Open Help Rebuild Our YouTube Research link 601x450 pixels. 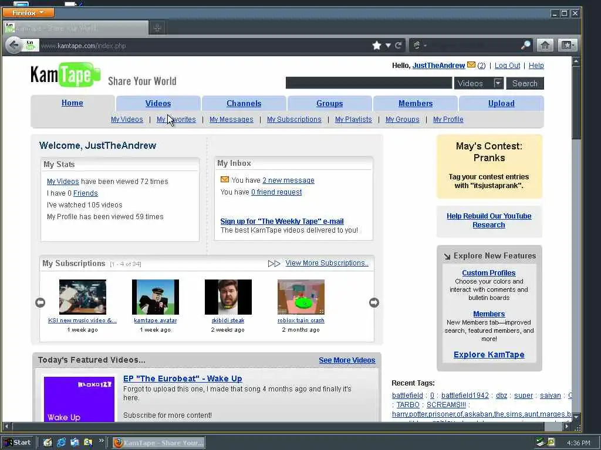point(489,220)
